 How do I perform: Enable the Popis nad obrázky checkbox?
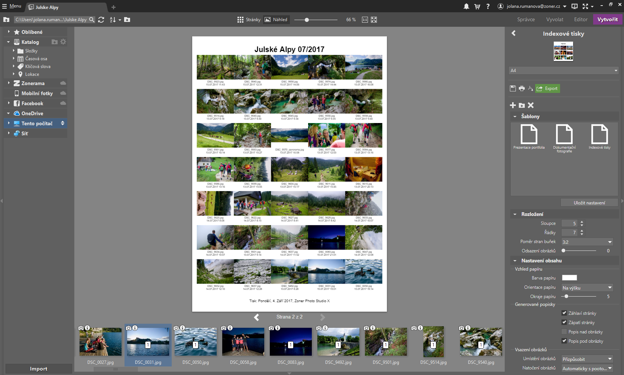pyautogui.click(x=564, y=332)
